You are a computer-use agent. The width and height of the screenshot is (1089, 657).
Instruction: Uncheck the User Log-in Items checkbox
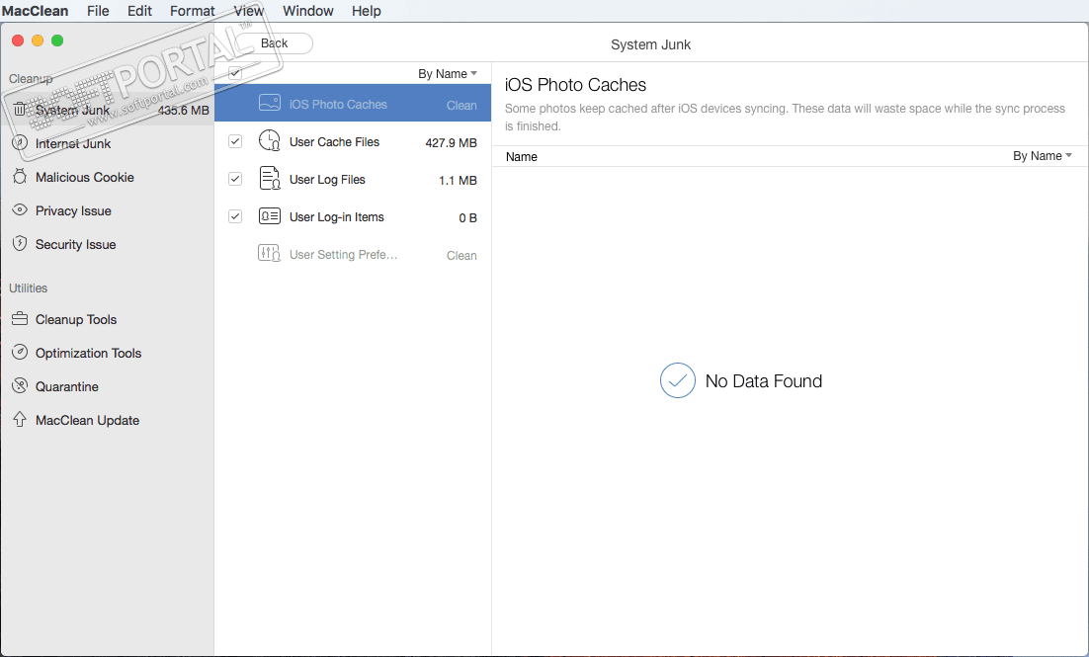click(x=235, y=216)
